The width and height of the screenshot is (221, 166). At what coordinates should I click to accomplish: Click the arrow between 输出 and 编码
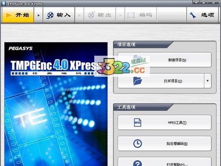pyautogui.click(x=120, y=15)
